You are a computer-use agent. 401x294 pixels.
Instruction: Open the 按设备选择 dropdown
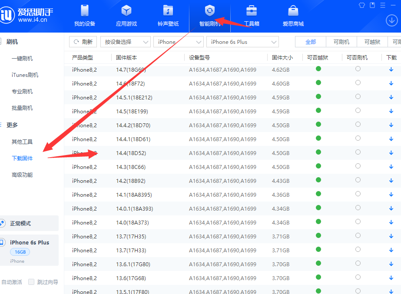click(125, 42)
